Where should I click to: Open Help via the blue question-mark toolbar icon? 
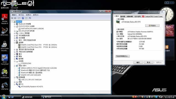point(23,18)
